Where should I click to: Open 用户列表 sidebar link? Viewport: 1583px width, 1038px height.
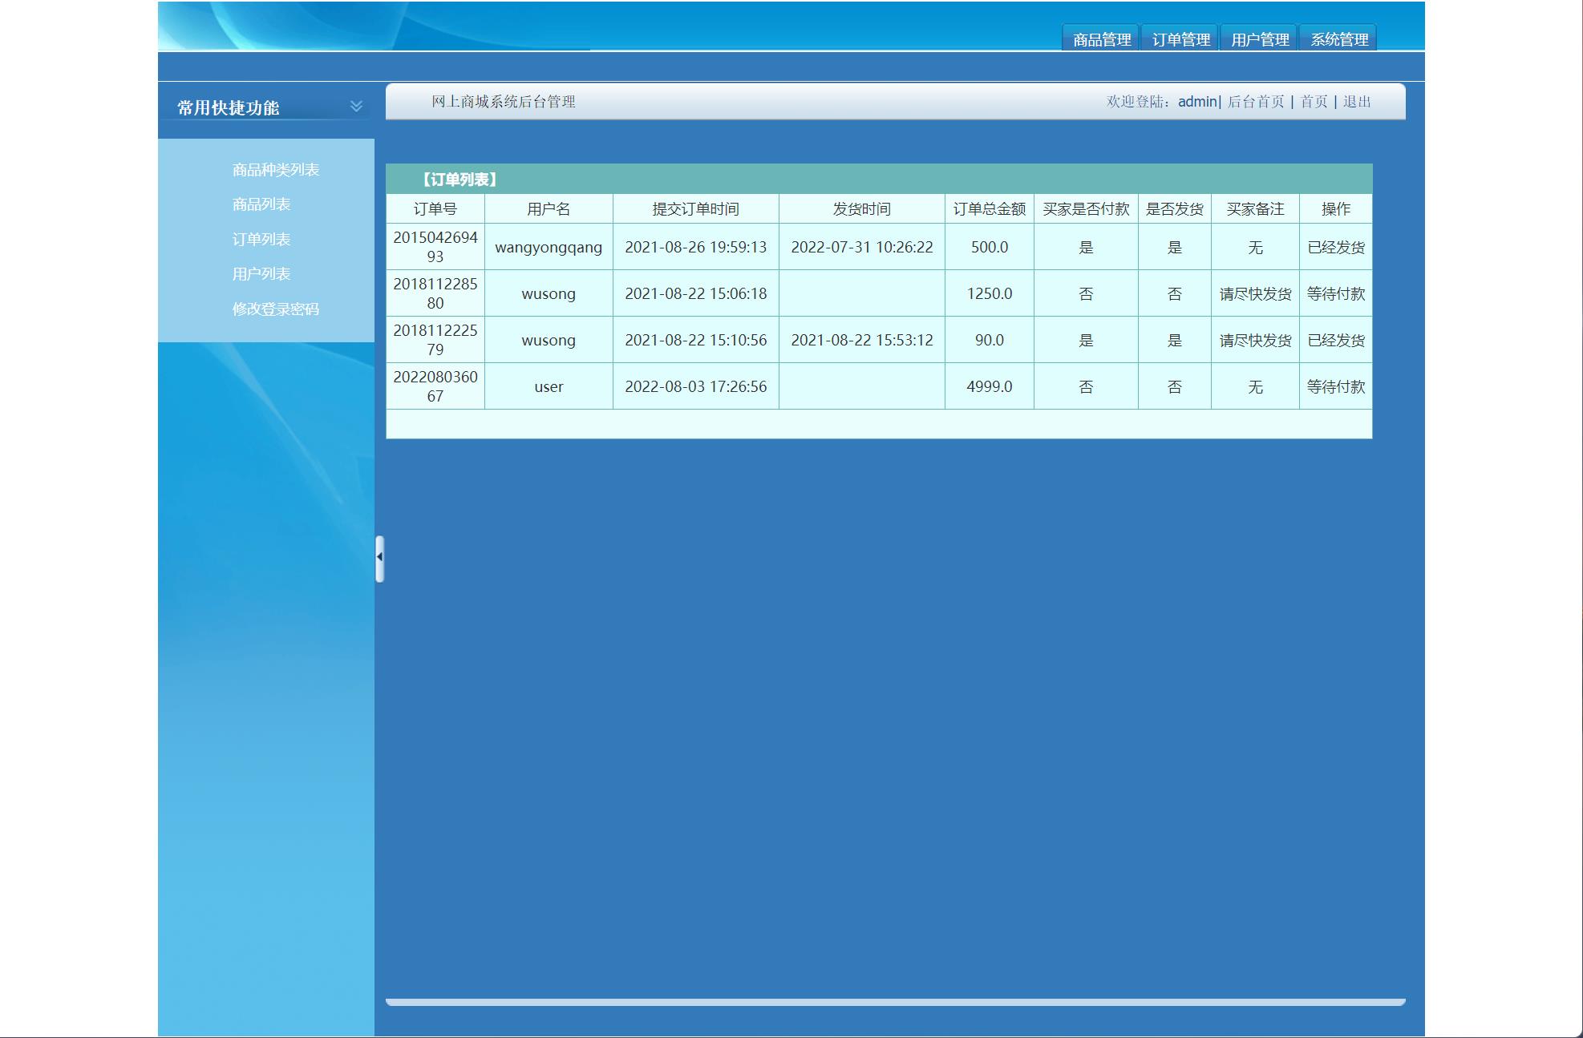click(x=261, y=274)
